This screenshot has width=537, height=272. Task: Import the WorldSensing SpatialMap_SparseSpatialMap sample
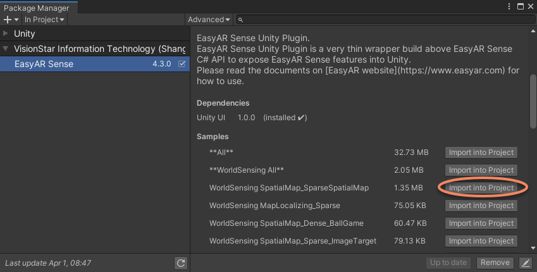481,188
